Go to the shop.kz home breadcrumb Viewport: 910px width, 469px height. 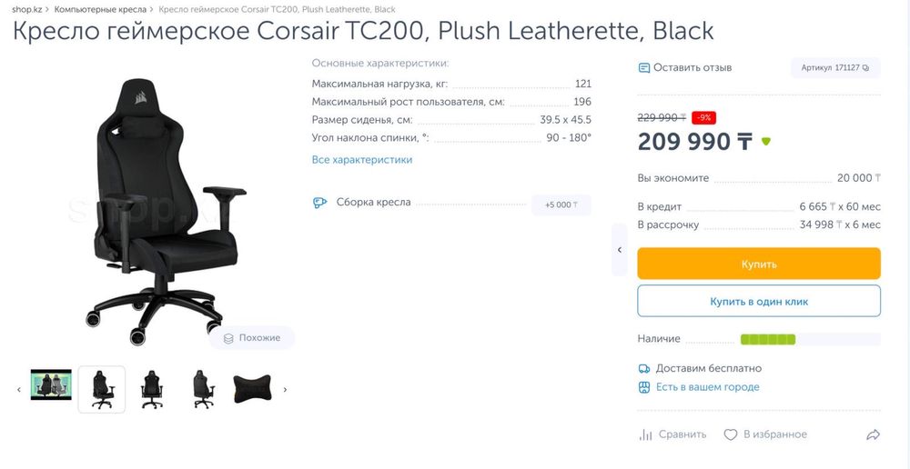[27, 9]
